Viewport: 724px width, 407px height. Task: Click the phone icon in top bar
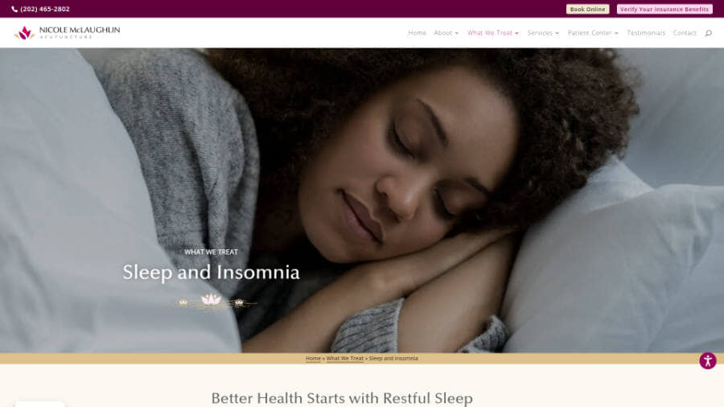point(14,9)
